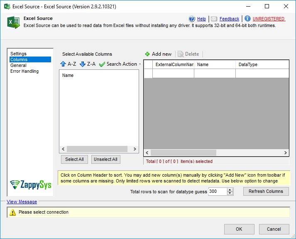
Task: Open the View Message link
Action: pyautogui.click(x=22, y=202)
